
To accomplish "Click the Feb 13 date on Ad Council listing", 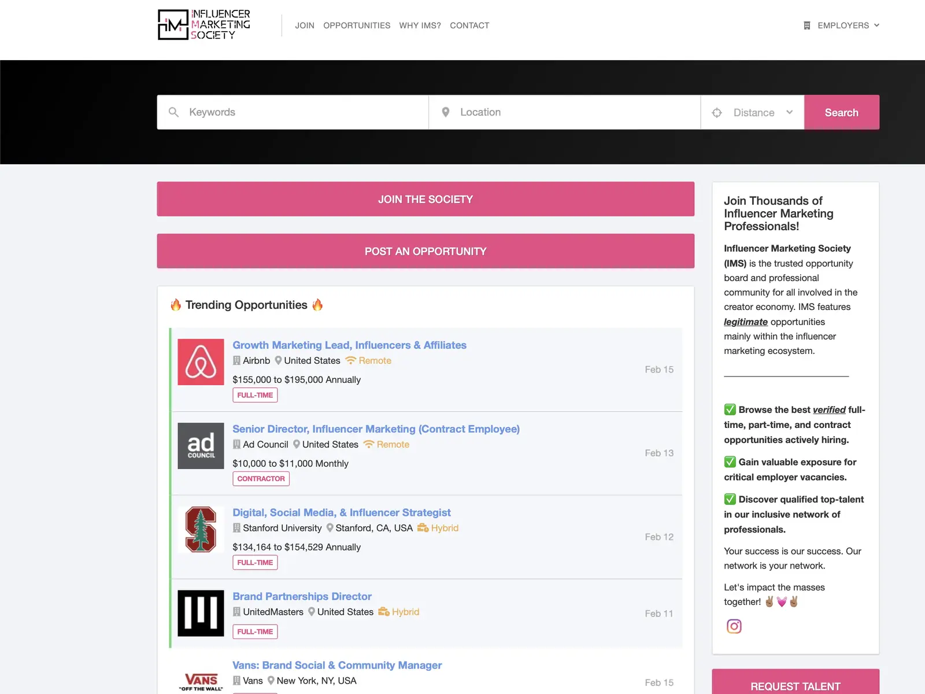I will coord(659,453).
